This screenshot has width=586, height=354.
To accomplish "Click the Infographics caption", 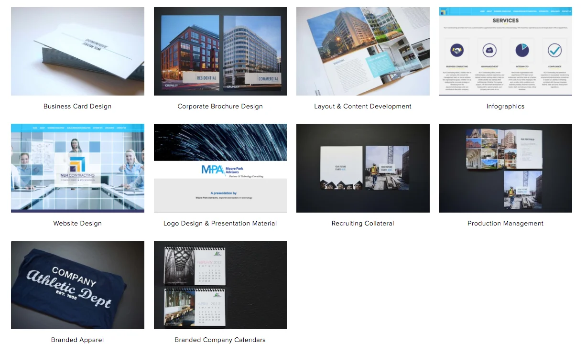I will [x=506, y=107].
